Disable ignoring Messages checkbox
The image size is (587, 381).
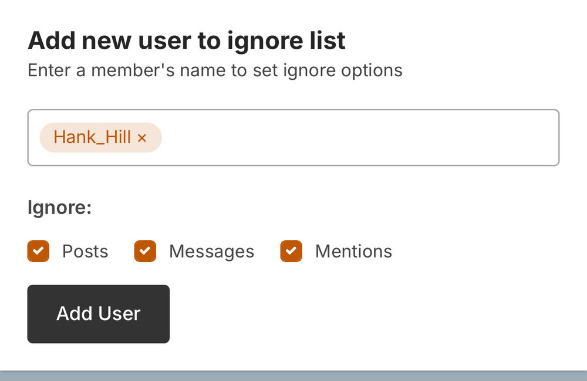tap(145, 251)
